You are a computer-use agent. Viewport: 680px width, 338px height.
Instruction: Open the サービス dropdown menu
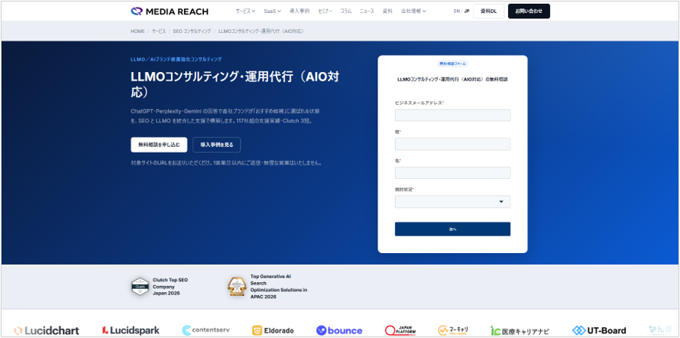pyautogui.click(x=245, y=11)
